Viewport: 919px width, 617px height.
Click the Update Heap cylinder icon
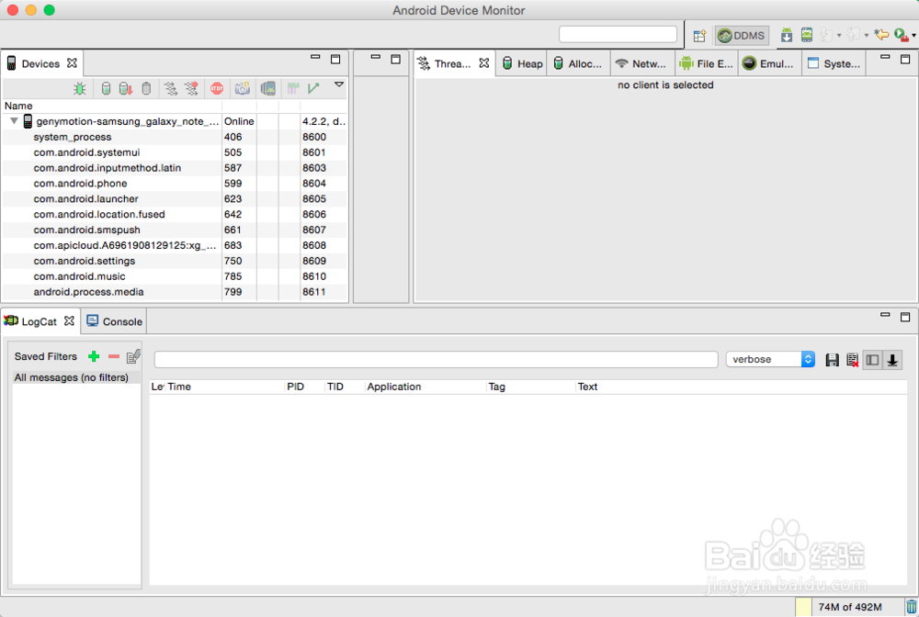[106, 88]
